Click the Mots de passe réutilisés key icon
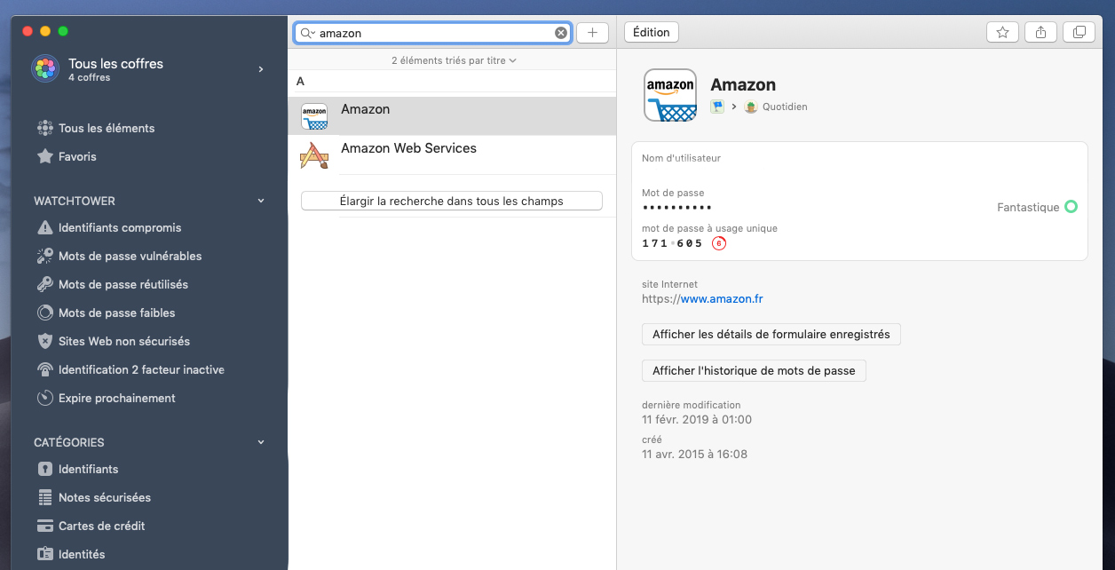This screenshot has height=570, width=1115. pyautogui.click(x=44, y=284)
